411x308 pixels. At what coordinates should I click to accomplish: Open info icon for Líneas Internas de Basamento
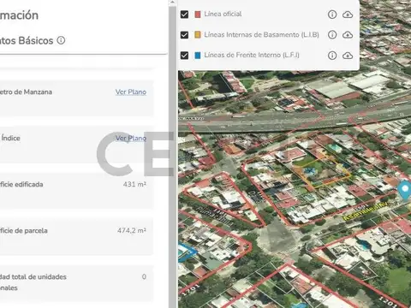332,35
